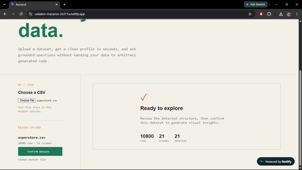Open Chrome's three-dot menu
This screenshot has height=170, width=302.
pos(297,14)
